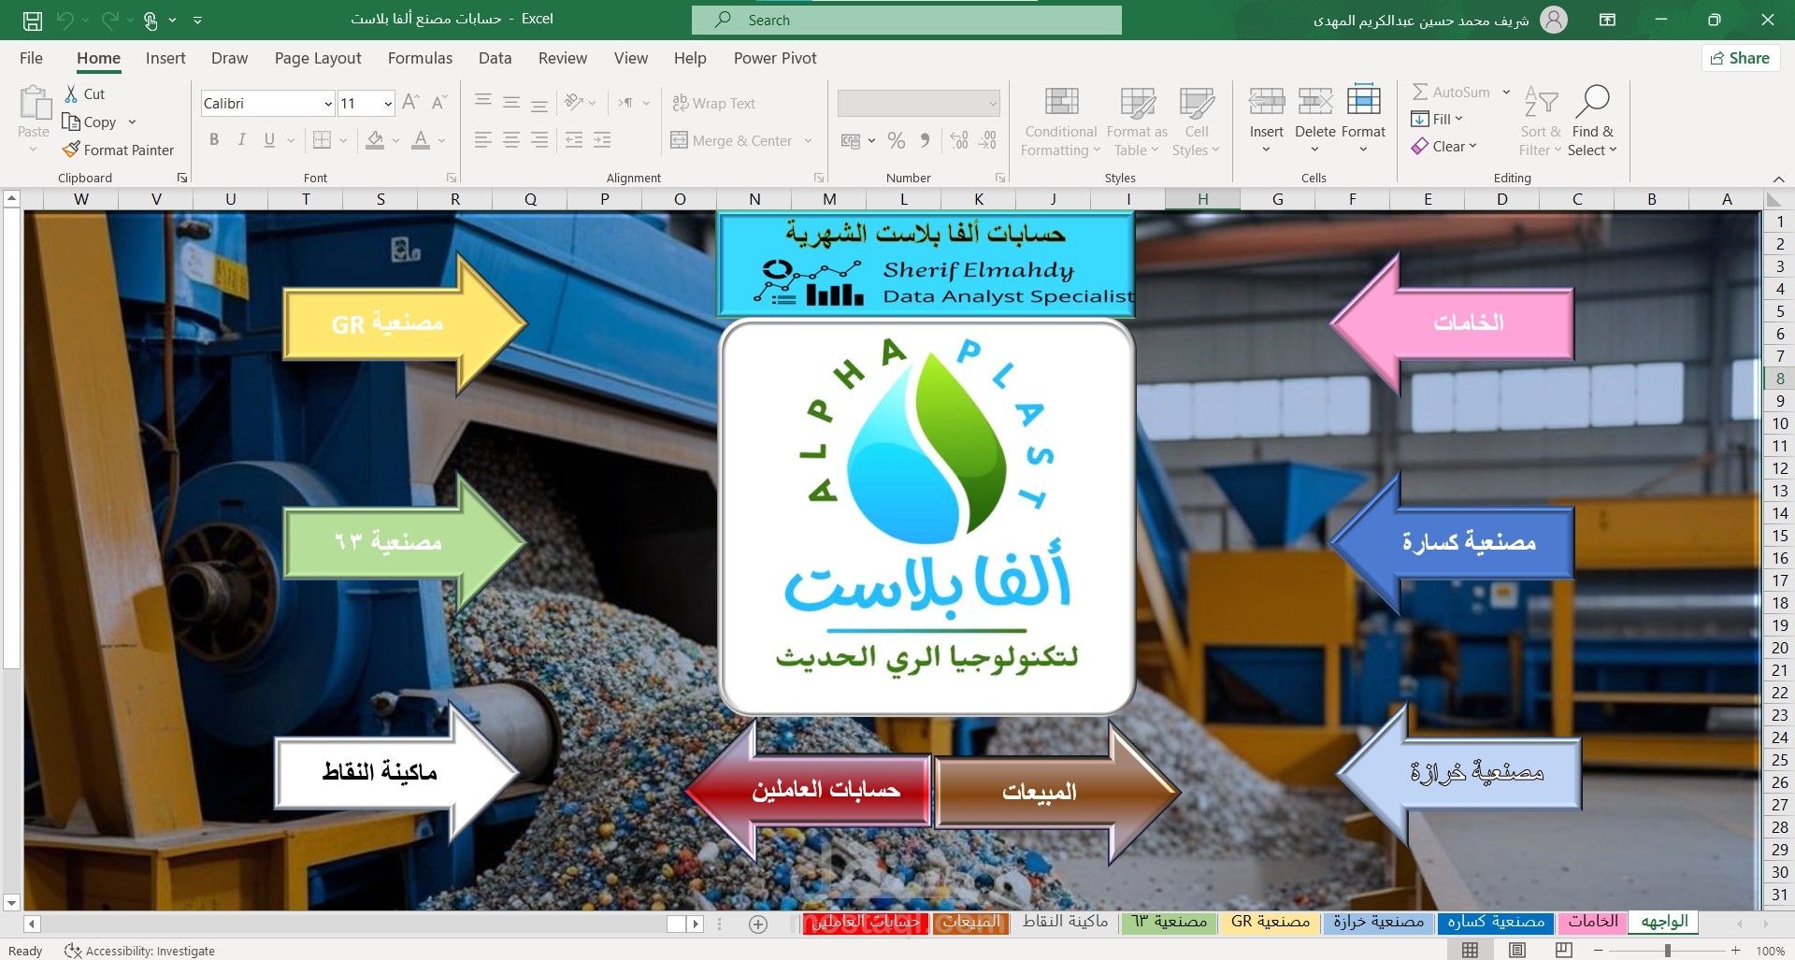Open the الخامات sheet tab
Viewport: 1795px width, 960px height.
click(1592, 922)
